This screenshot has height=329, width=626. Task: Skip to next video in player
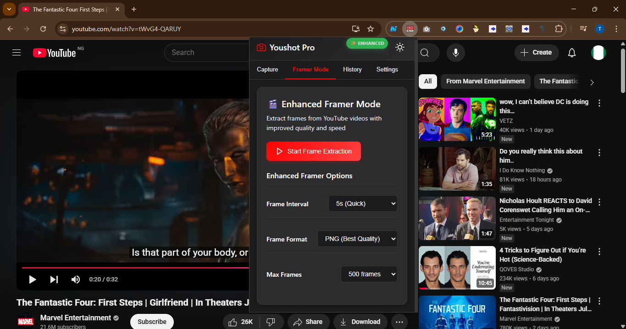tap(54, 279)
